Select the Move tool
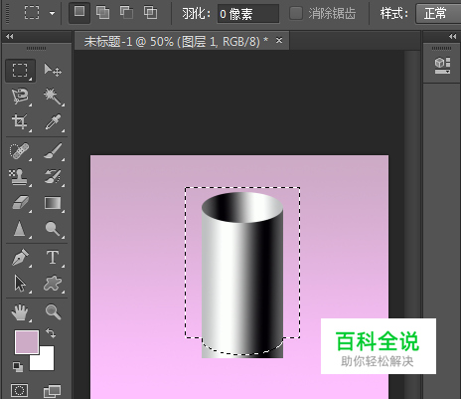Image resolution: width=461 pixels, height=399 pixels. point(53,71)
